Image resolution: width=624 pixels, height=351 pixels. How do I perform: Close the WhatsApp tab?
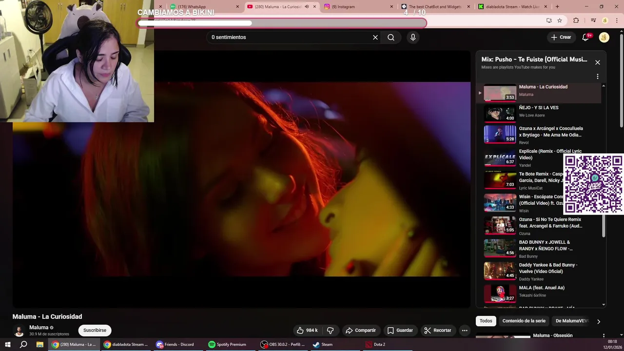point(237,7)
